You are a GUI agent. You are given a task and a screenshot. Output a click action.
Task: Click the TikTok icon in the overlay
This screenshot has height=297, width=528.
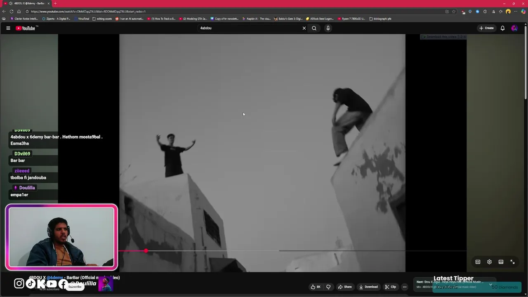pos(31,283)
